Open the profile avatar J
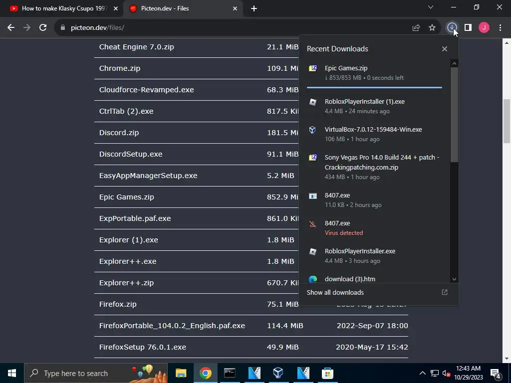This screenshot has width=511, height=383. click(x=484, y=28)
